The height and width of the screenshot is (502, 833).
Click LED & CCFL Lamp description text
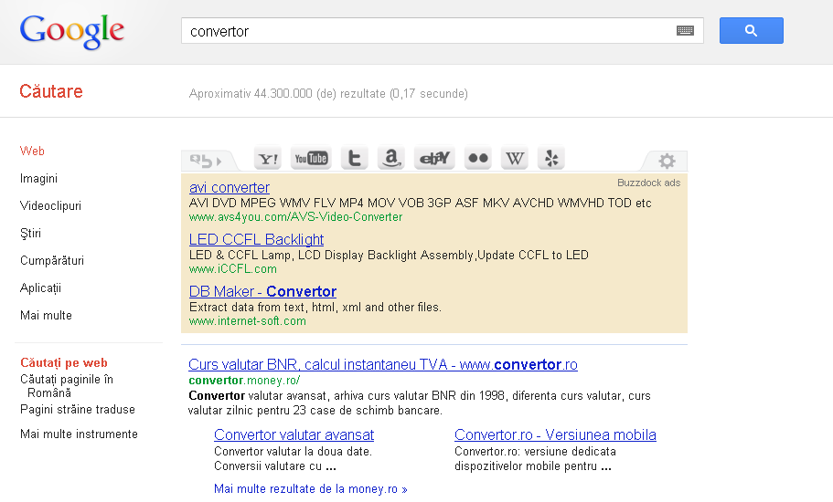click(x=389, y=255)
